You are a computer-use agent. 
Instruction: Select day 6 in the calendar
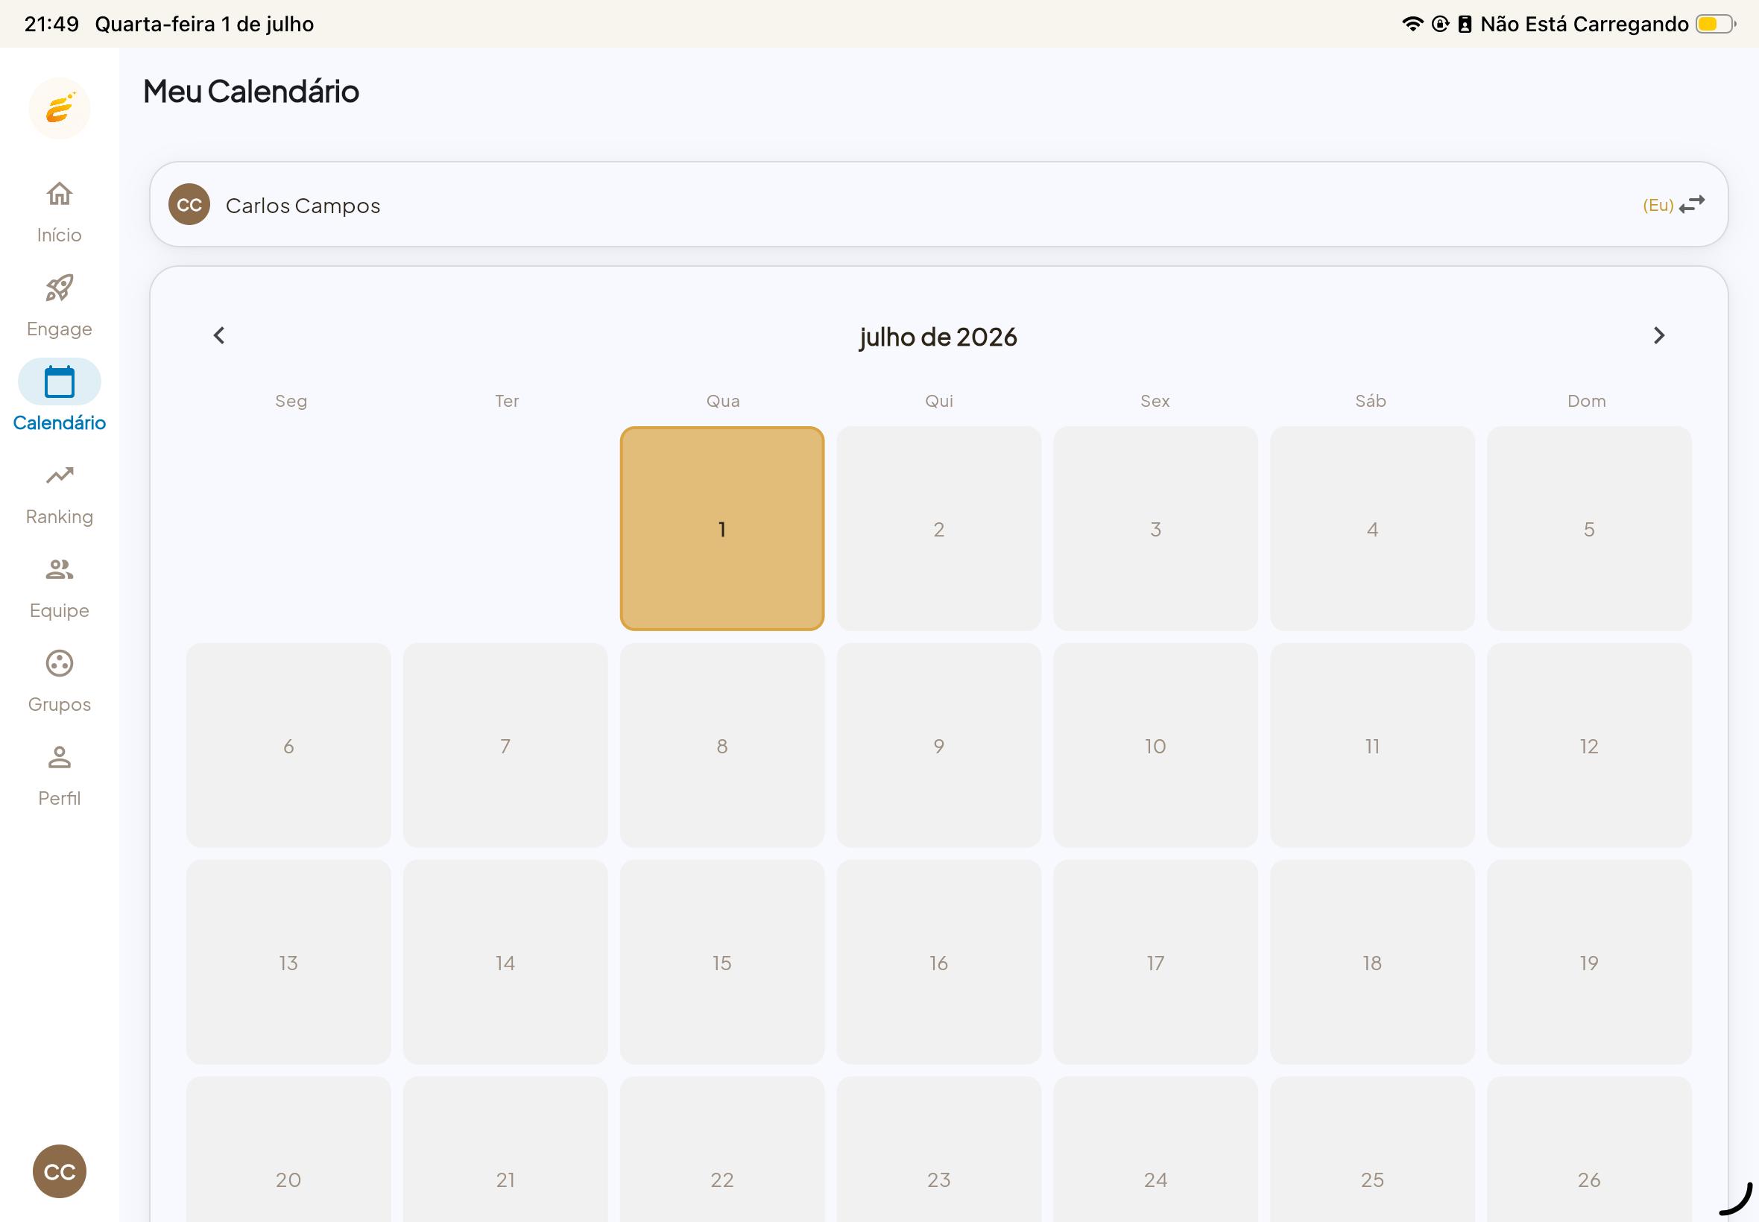click(x=288, y=746)
